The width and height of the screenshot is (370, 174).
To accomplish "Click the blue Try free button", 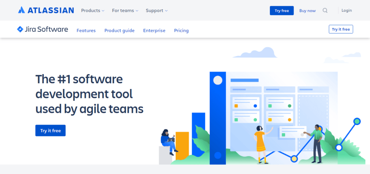I will click(x=282, y=10).
